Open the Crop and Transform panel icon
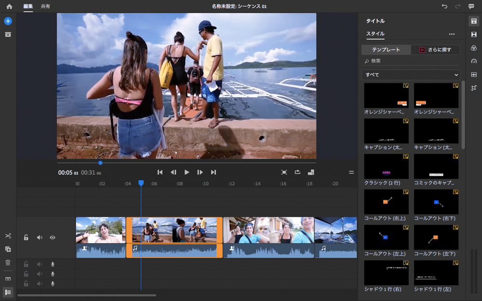 pos(474,88)
